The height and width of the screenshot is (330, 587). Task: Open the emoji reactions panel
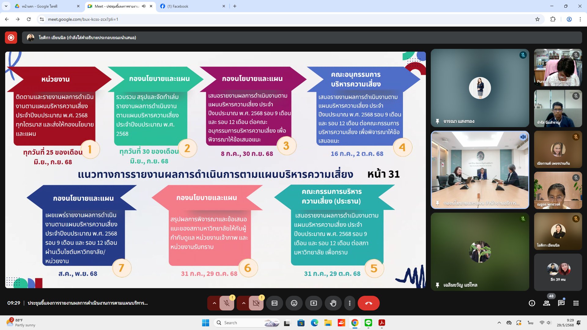click(294, 303)
